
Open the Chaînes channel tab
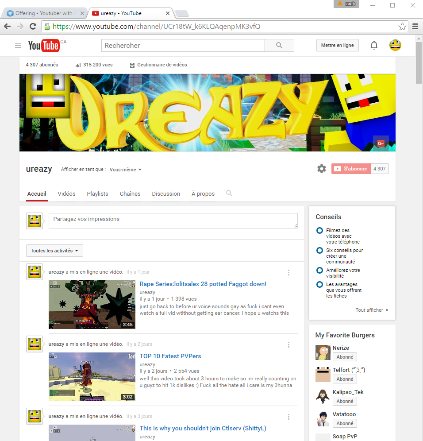point(130,194)
